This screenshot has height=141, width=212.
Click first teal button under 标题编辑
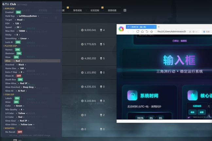click(192, 112)
